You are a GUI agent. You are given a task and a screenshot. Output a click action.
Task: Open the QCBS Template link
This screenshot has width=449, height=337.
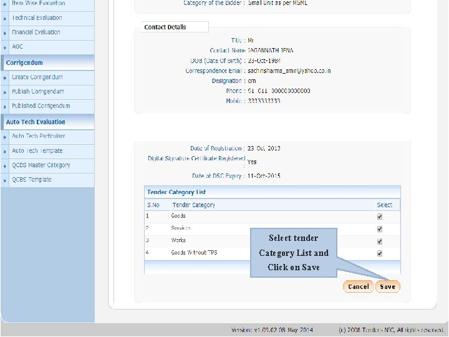click(32, 179)
